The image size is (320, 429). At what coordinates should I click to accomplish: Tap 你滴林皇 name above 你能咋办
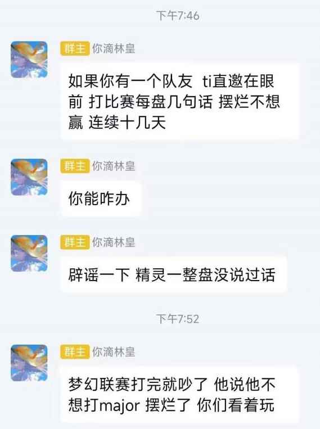pos(114,166)
